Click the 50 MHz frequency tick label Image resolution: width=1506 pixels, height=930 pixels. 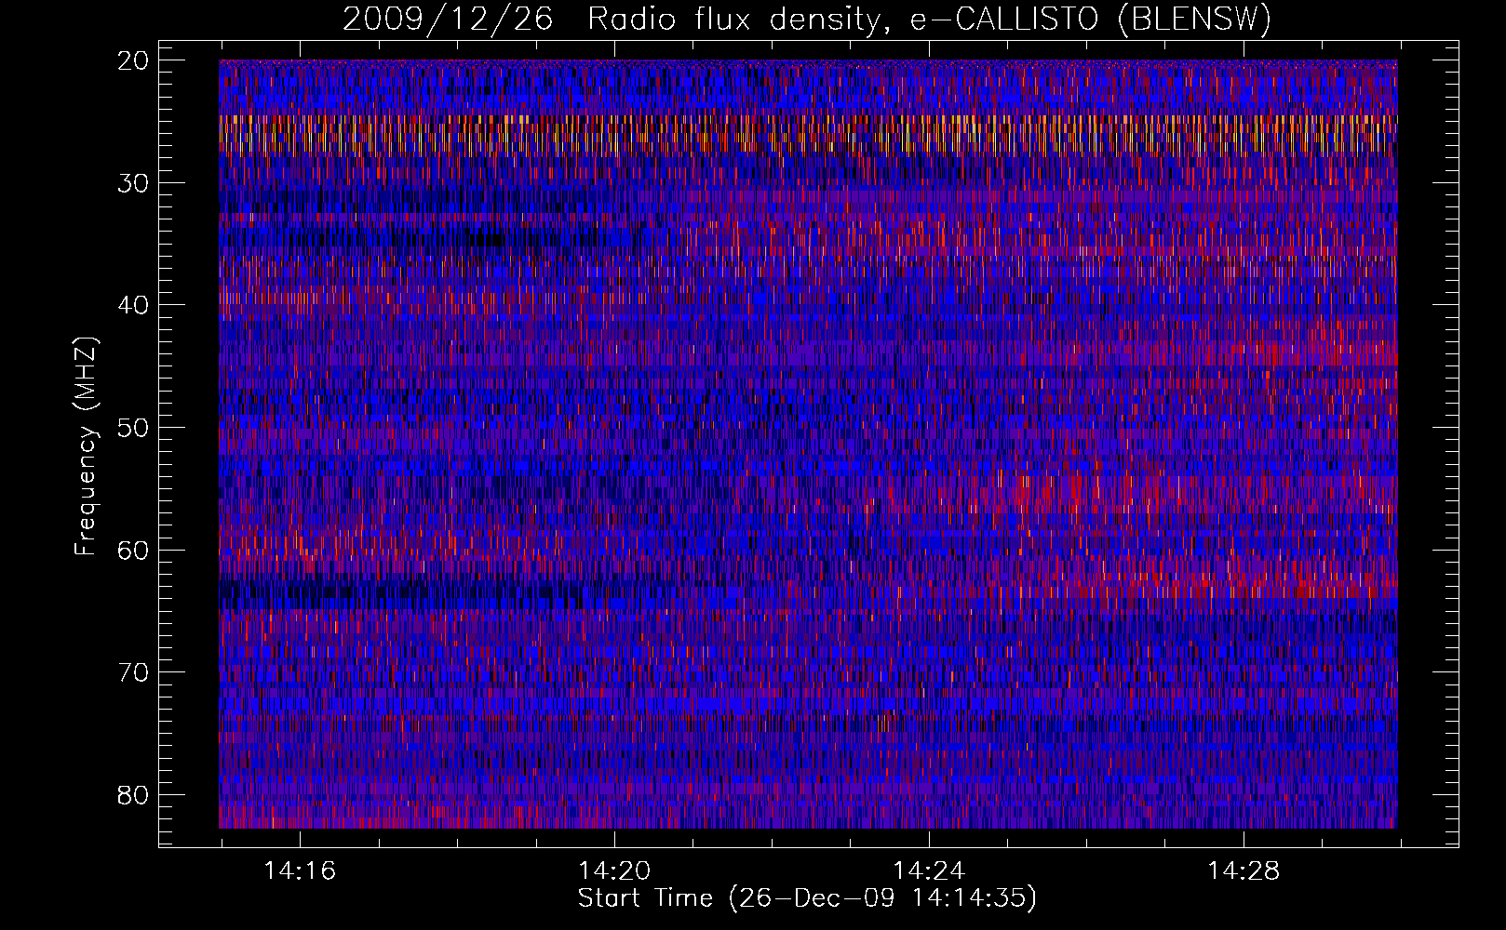point(134,428)
